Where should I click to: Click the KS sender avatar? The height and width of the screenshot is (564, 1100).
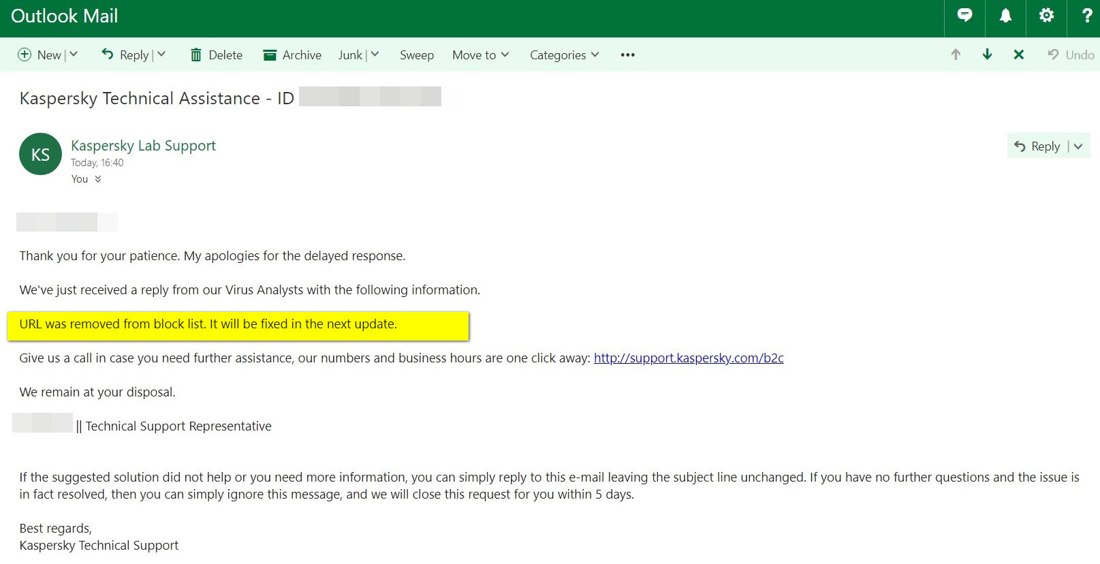40,154
